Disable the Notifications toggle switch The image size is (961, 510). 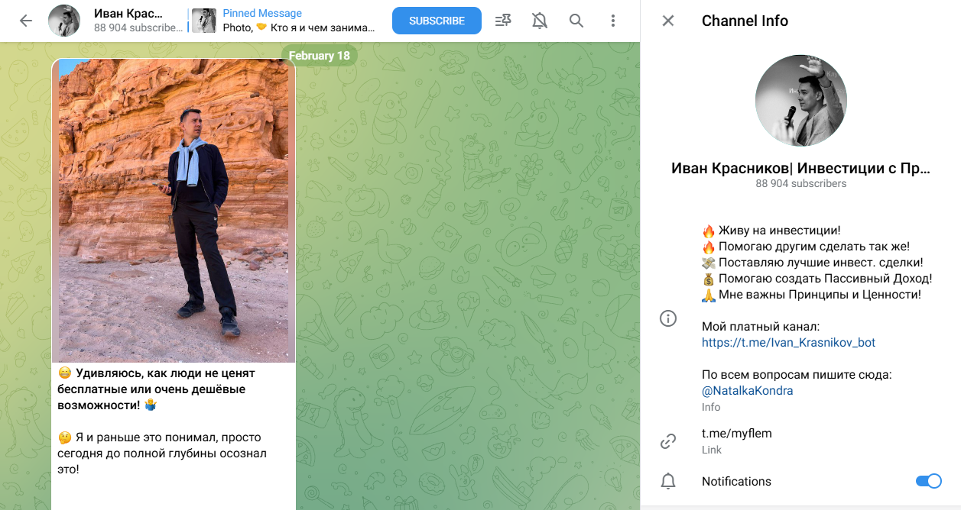(x=928, y=481)
